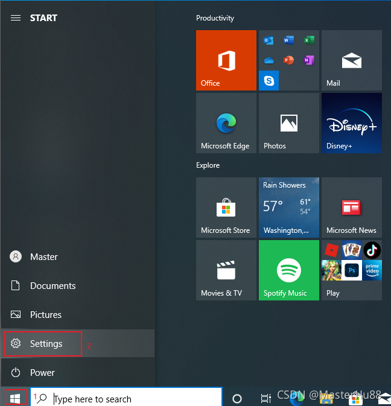The width and height of the screenshot is (391, 406).
Task: Open the G5 game in the Play folder
Action: pyautogui.click(x=331, y=270)
